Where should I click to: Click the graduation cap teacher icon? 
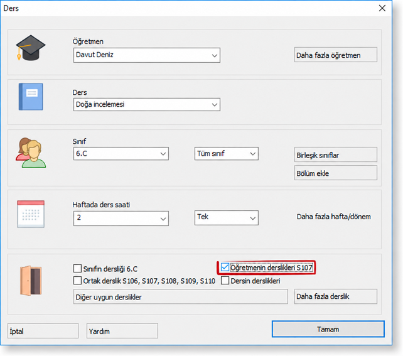coord(31,48)
